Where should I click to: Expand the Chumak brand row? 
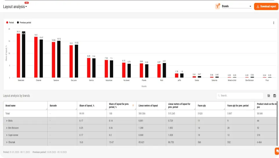tap(7, 142)
